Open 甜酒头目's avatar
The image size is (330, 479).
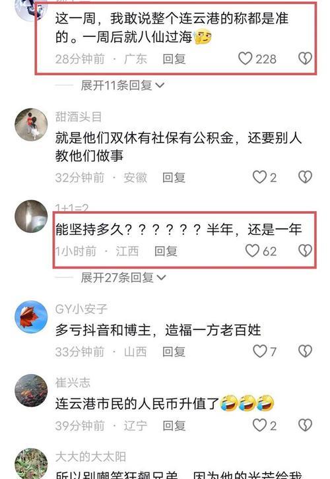(x=31, y=125)
